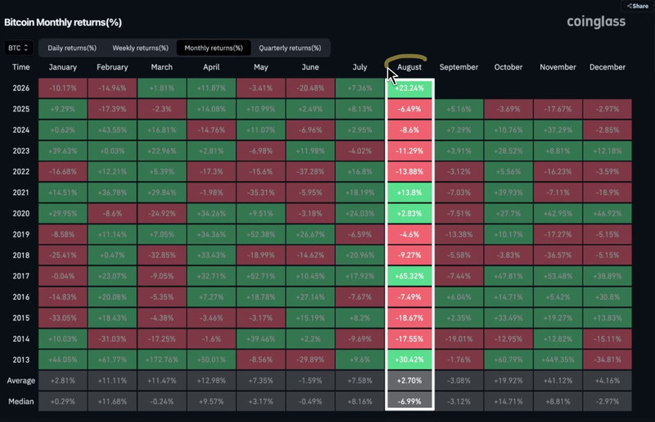The height and width of the screenshot is (422, 655).
Task: Open the BTC coin selector dropdown
Action: 18,48
